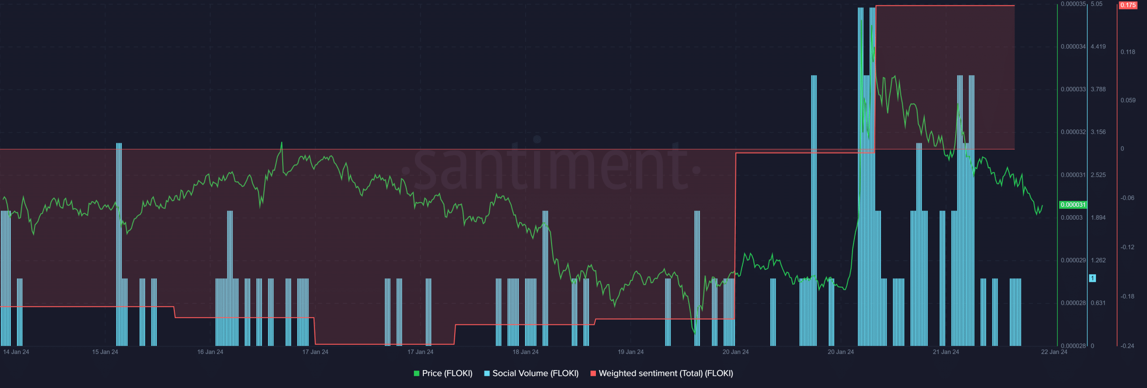Image resolution: width=1147 pixels, height=388 pixels.
Task: Click the -0.18 sentiment axis label
Action: click(1127, 296)
